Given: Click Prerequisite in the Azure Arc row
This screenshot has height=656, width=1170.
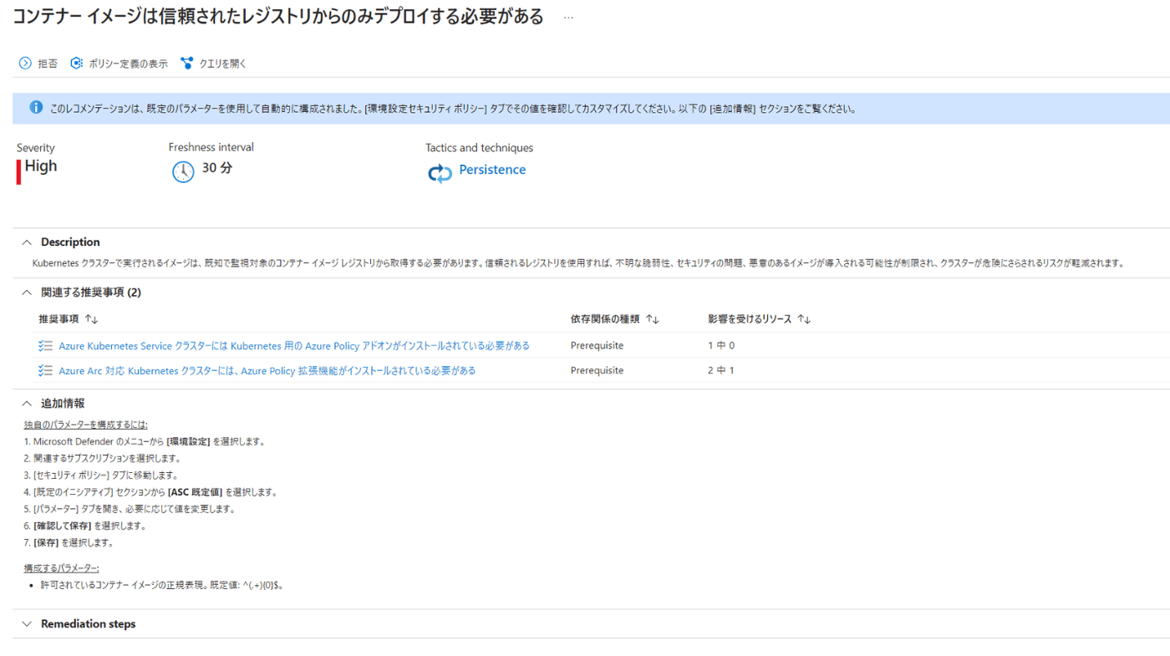Looking at the screenshot, I should pos(597,371).
